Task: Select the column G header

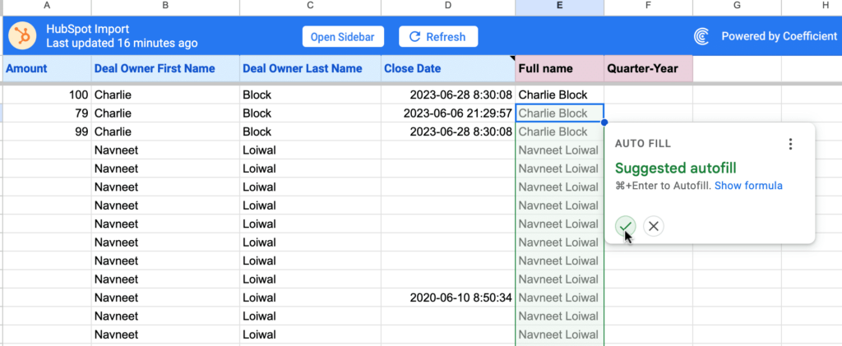Action: point(737,7)
